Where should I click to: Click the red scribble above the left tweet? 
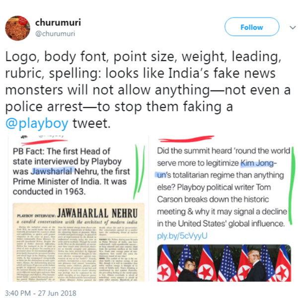[45, 142]
